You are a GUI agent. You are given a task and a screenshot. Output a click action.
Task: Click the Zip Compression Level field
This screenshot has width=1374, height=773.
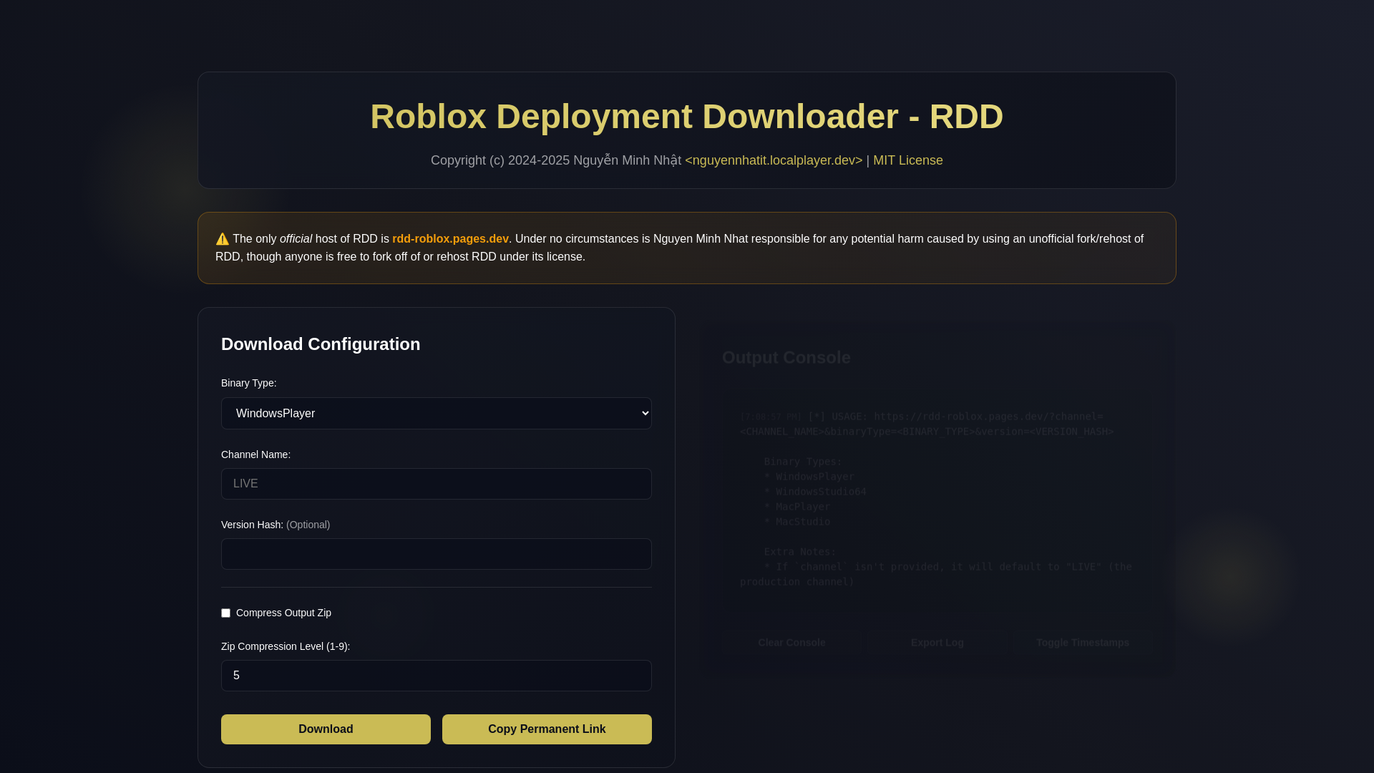436,676
